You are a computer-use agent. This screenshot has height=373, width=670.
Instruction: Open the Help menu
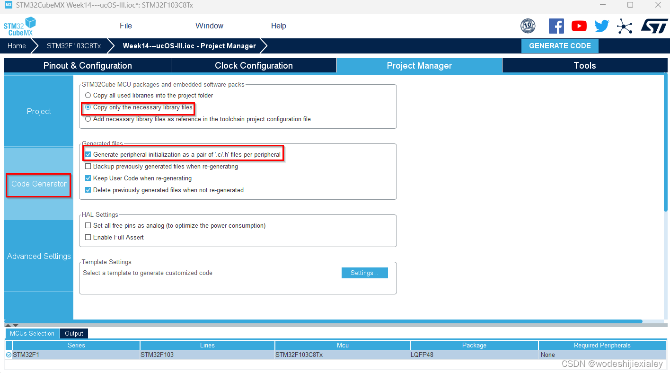[x=278, y=26]
